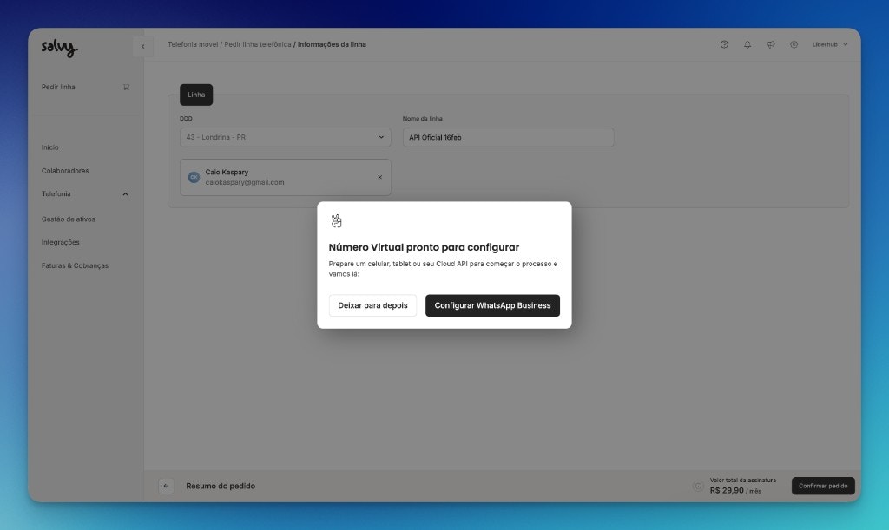Open the DDD dropdown showing 43 - Londrina - PR
Image resolution: width=889 pixels, height=530 pixels.
coord(285,138)
